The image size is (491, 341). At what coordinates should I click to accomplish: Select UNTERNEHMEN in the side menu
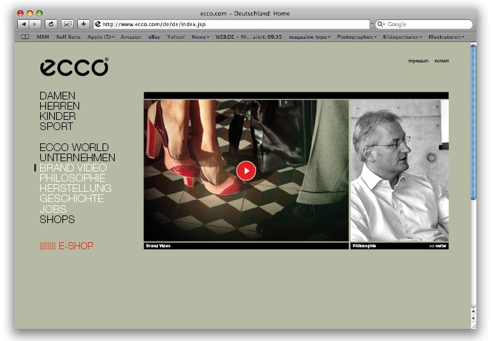coord(77,157)
